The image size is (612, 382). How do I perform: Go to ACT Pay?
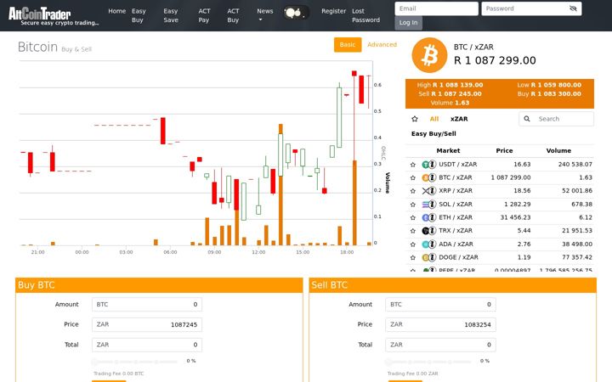click(x=204, y=15)
